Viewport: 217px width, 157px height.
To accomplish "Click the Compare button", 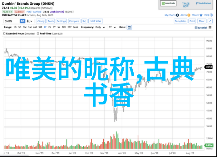I will coord(74,21).
